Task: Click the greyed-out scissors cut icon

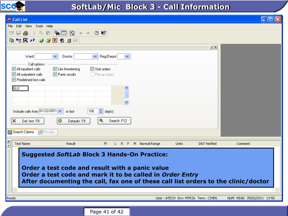Action: (34, 33)
